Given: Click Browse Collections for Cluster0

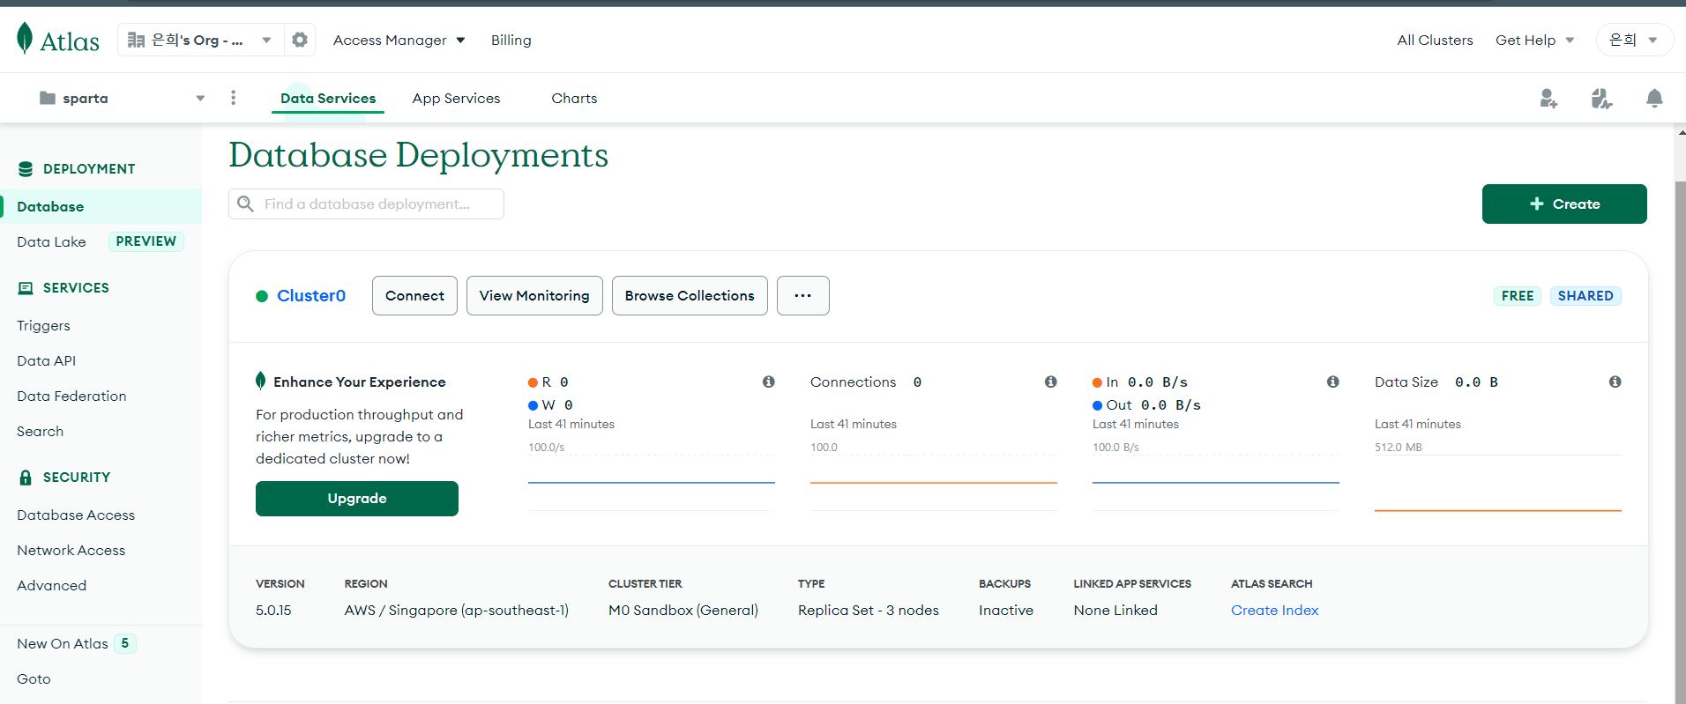Looking at the screenshot, I should [690, 296].
